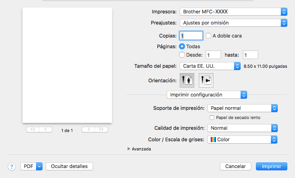Enable the A doble cara checkbox
Image resolution: width=295 pixels, height=178 pixels.
[x=208, y=36]
